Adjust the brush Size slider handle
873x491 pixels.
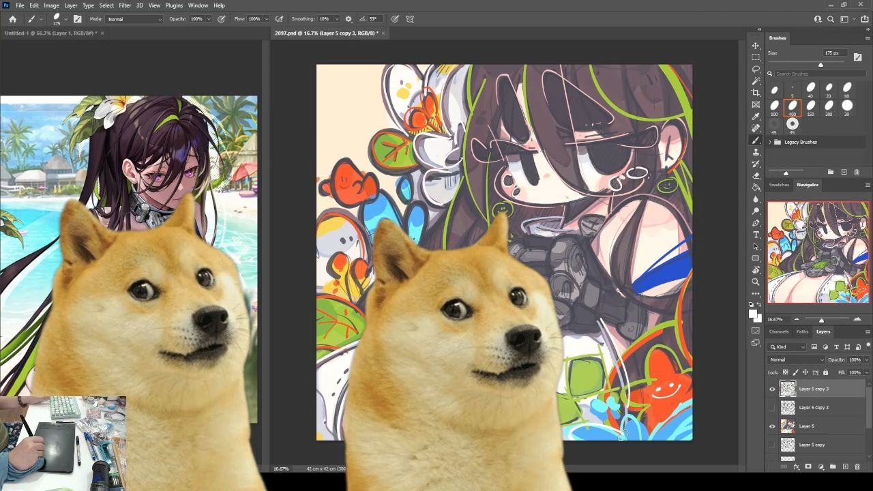(820, 65)
